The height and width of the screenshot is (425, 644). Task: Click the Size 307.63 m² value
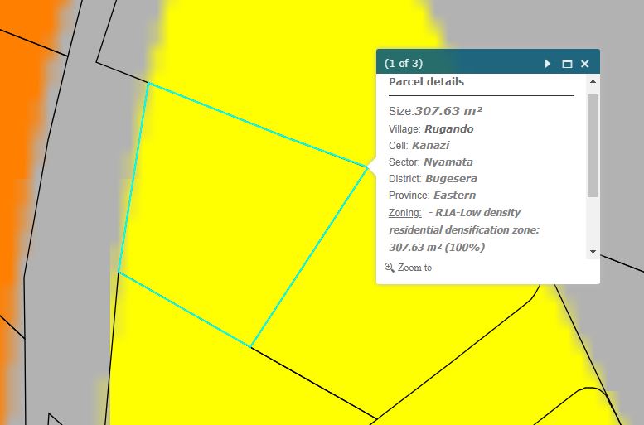448,111
